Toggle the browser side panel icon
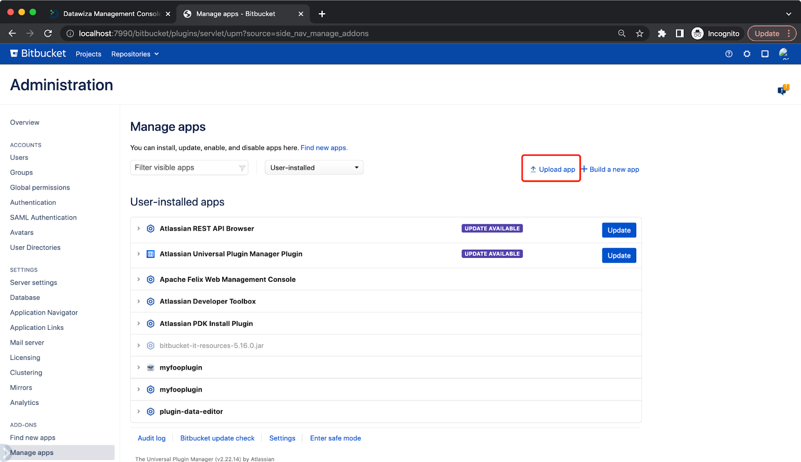Viewport: 801px width, 462px height. point(679,34)
